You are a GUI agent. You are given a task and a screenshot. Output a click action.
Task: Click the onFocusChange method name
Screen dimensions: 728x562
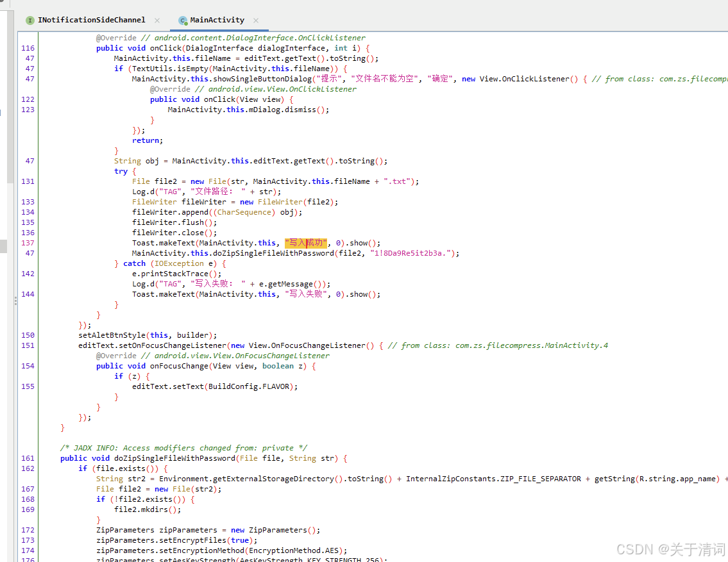179,366
